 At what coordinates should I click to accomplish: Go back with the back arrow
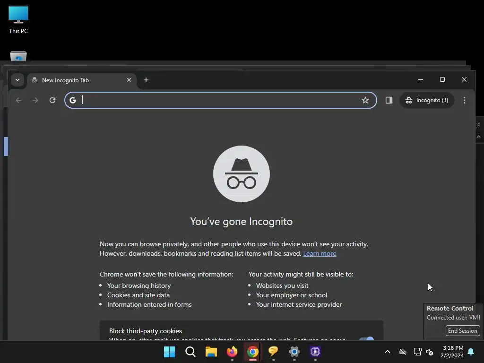point(18,100)
